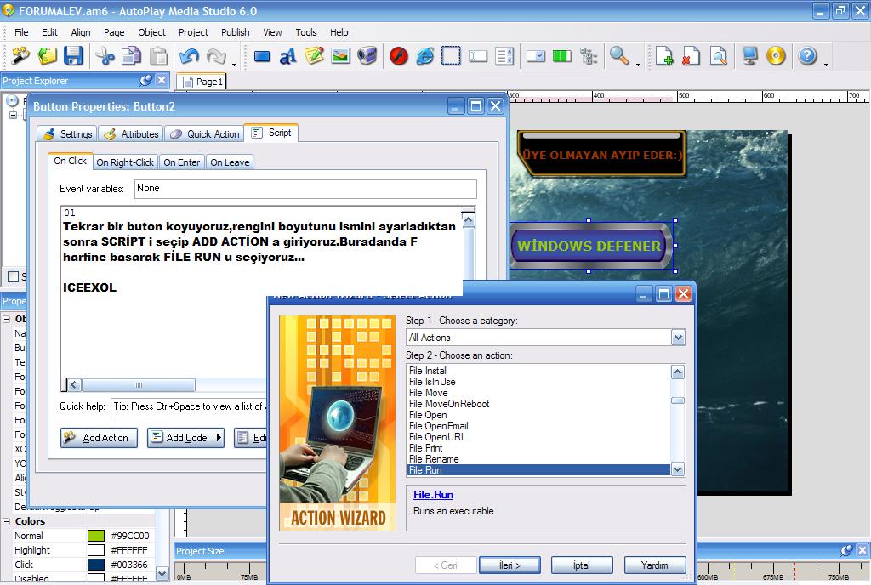The image size is (871, 585).
Task: Select the On Right-Click event tab
Action: pos(125,162)
